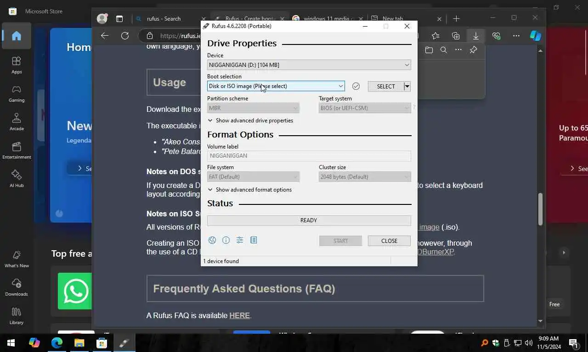This screenshot has width=588, height=352.
Task: Click the Edge address bar URL
Action: (181, 36)
